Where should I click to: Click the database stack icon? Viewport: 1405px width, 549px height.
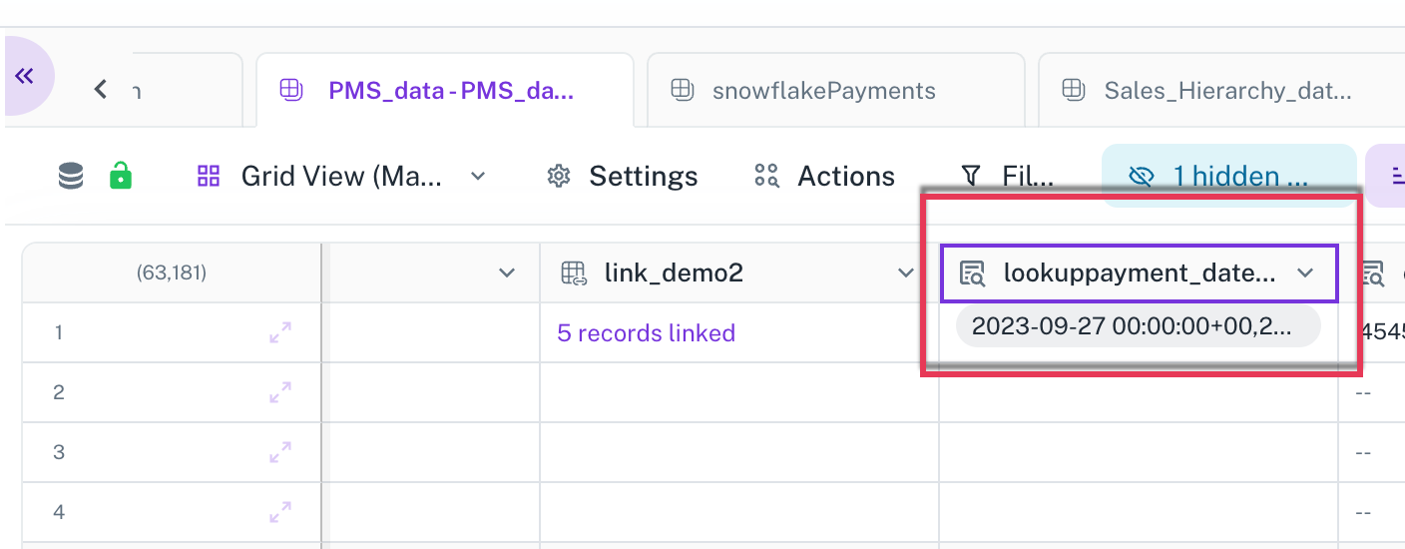[71, 177]
